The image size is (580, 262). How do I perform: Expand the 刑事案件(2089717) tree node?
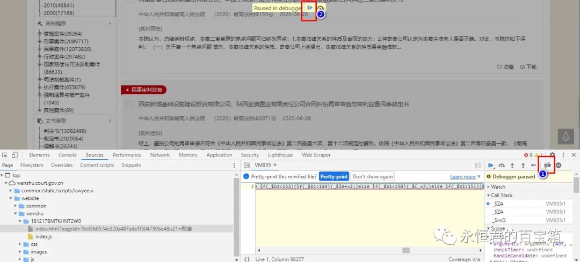point(39,41)
